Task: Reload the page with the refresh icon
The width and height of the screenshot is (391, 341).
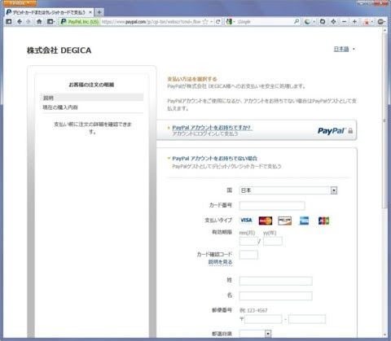Action: (x=218, y=22)
